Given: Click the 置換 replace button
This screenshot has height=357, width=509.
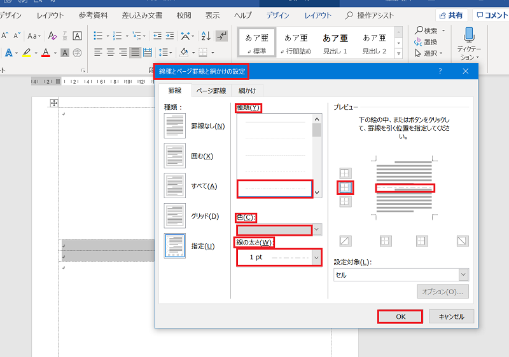Looking at the screenshot, I should pyautogui.click(x=426, y=42).
